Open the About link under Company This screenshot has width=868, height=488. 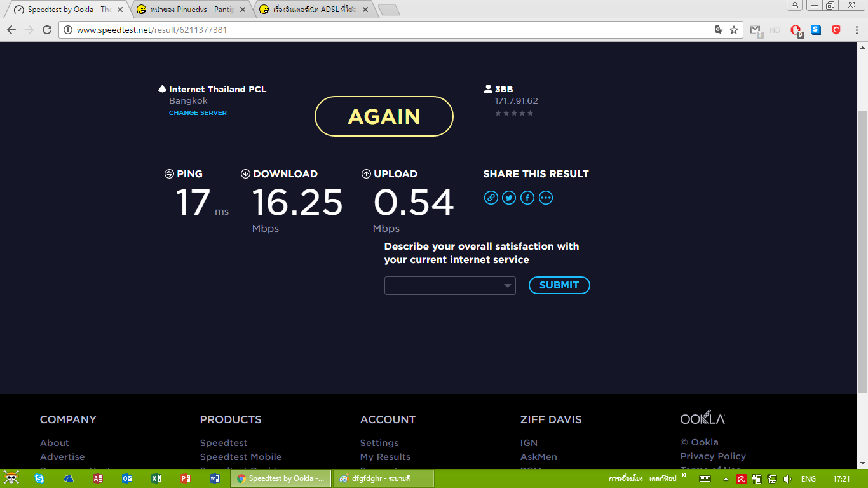(x=55, y=443)
